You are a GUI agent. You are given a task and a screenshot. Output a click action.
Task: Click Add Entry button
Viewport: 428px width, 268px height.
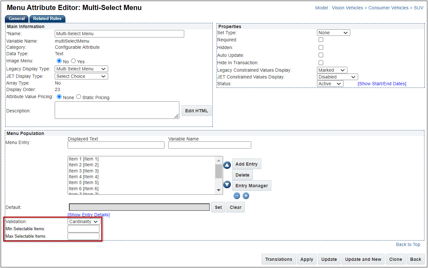pyautogui.click(x=246, y=164)
